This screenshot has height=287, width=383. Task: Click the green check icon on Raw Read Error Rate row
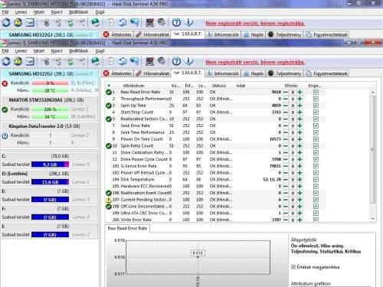coord(109,92)
